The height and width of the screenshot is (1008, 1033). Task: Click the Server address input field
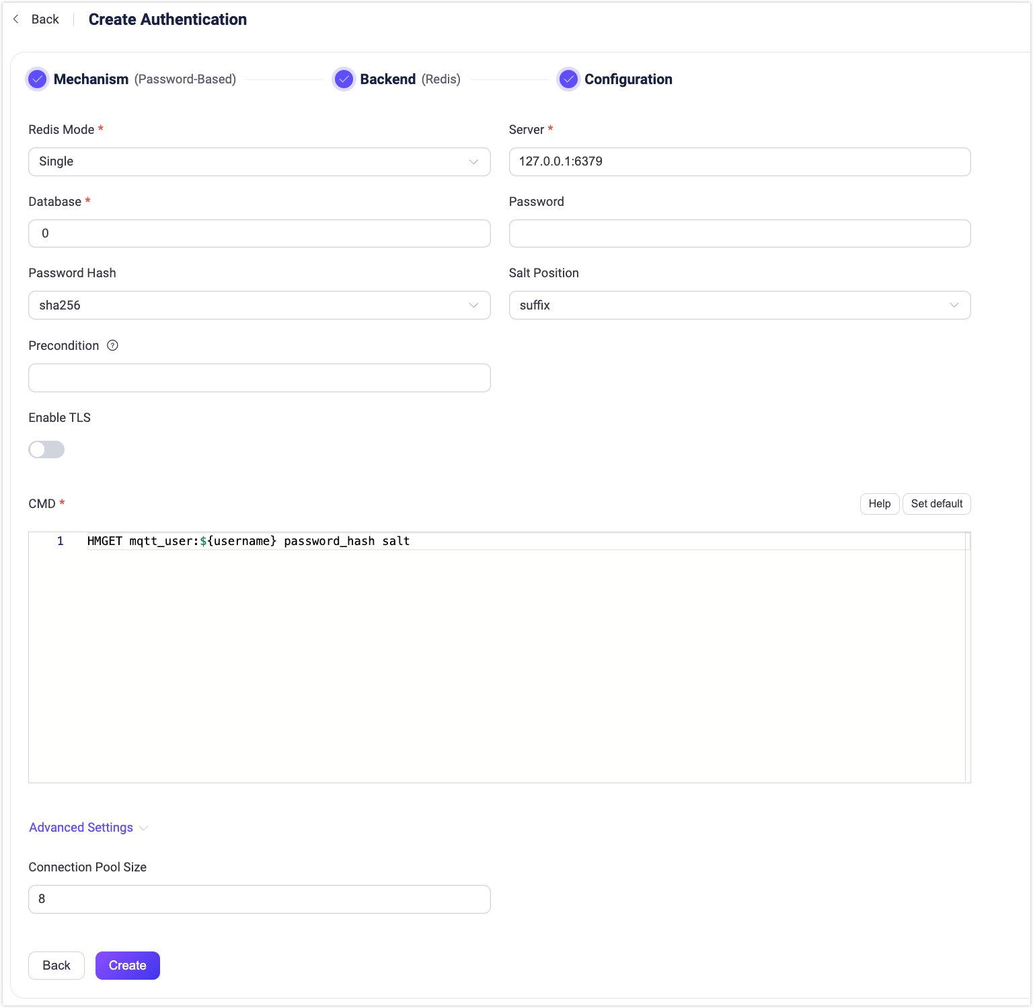coord(739,162)
